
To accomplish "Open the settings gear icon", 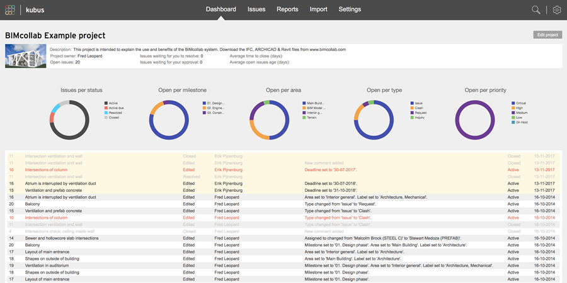I will (x=557, y=9).
